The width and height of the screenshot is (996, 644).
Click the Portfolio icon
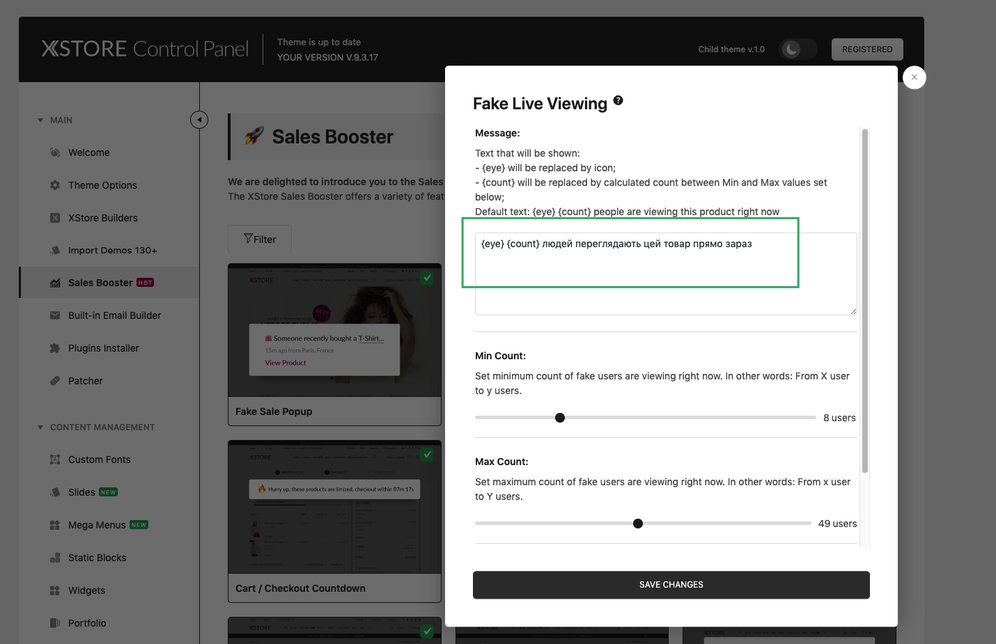55,623
